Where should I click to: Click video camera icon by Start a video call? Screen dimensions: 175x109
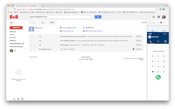[x=84, y=31]
